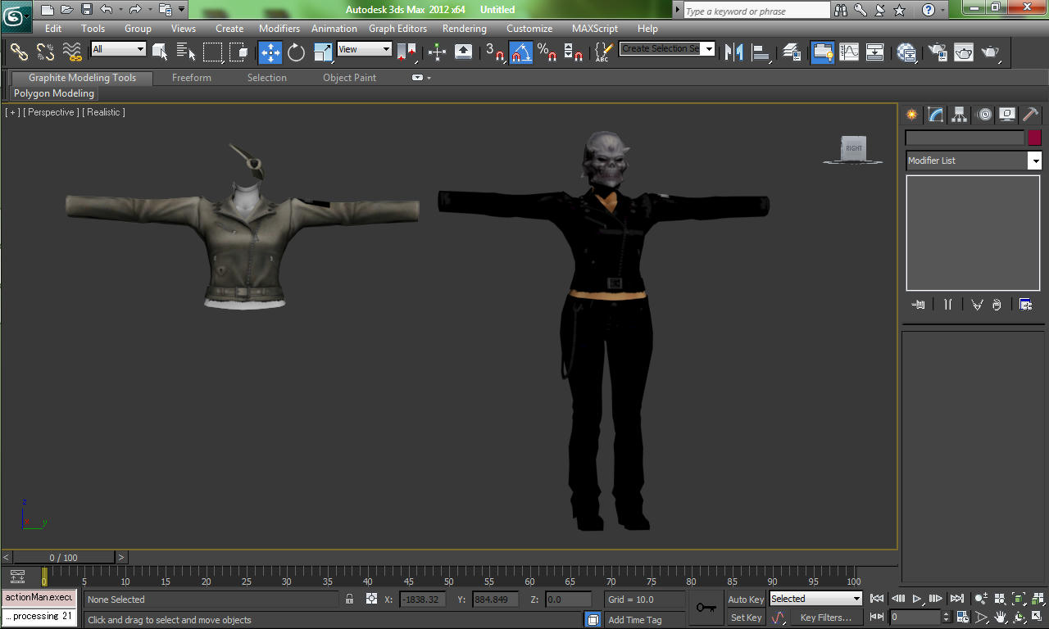1049x629 pixels.
Task: Open the Graph Editors menu
Action: [x=397, y=28]
